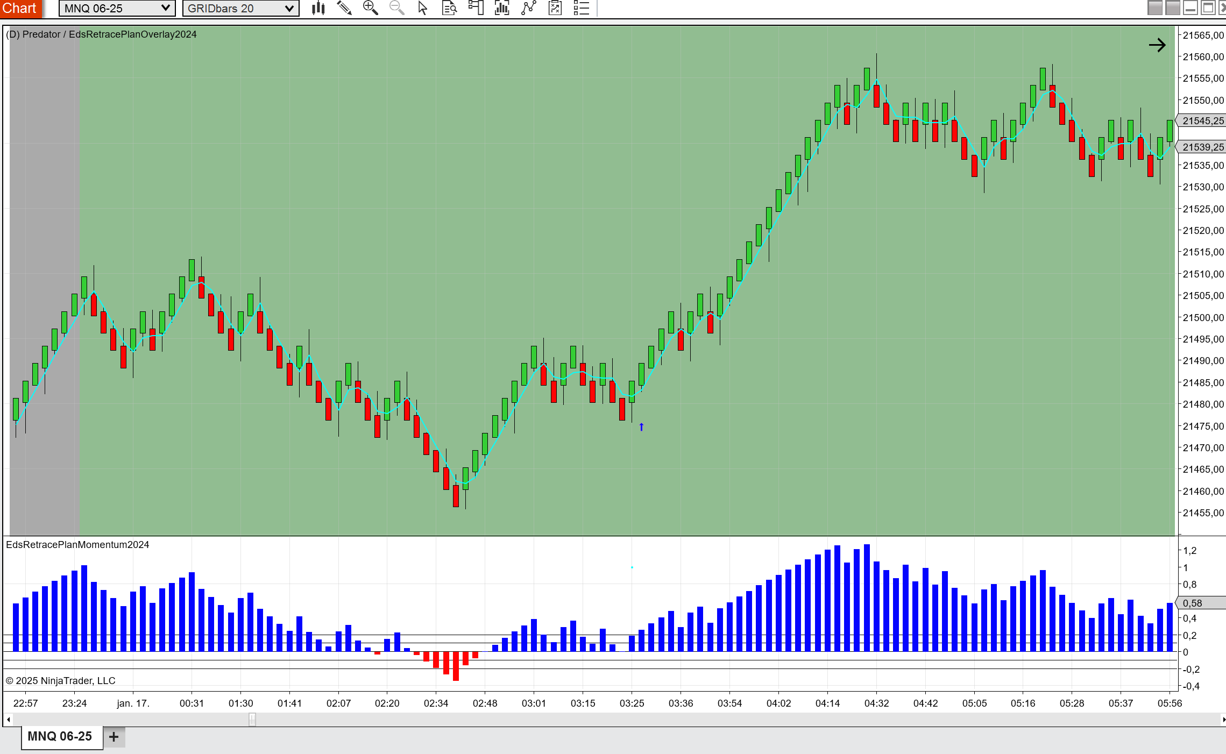
Task: Select the MNQ 06-25 tab
Action: point(60,736)
